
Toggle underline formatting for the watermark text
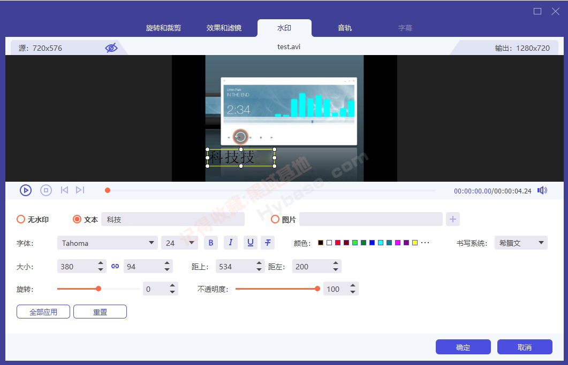pos(251,243)
